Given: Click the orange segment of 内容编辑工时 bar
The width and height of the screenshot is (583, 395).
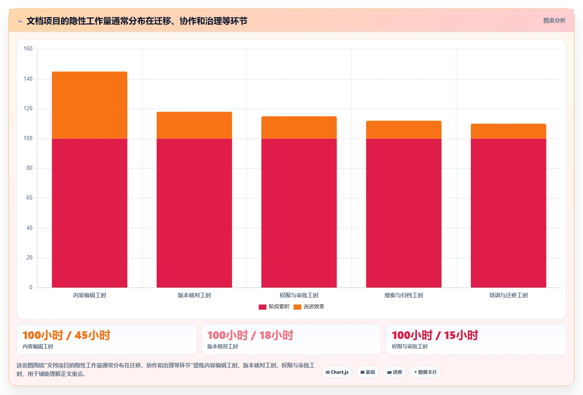Looking at the screenshot, I should pyautogui.click(x=90, y=105).
